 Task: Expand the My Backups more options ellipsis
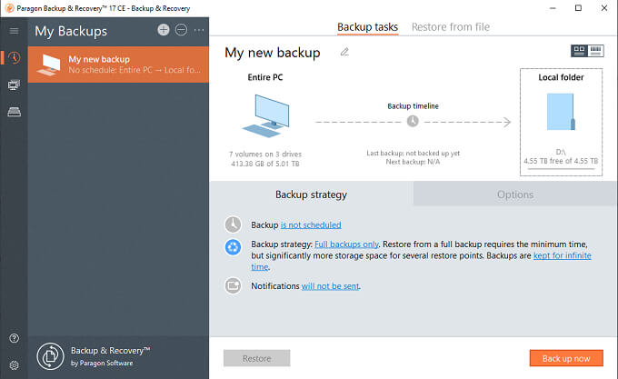(x=199, y=30)
